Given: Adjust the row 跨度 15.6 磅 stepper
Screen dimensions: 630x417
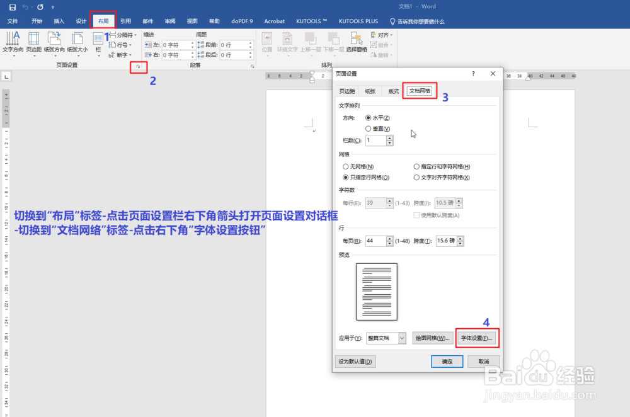Looking at the screenshot, I should [x=461, y=241].
